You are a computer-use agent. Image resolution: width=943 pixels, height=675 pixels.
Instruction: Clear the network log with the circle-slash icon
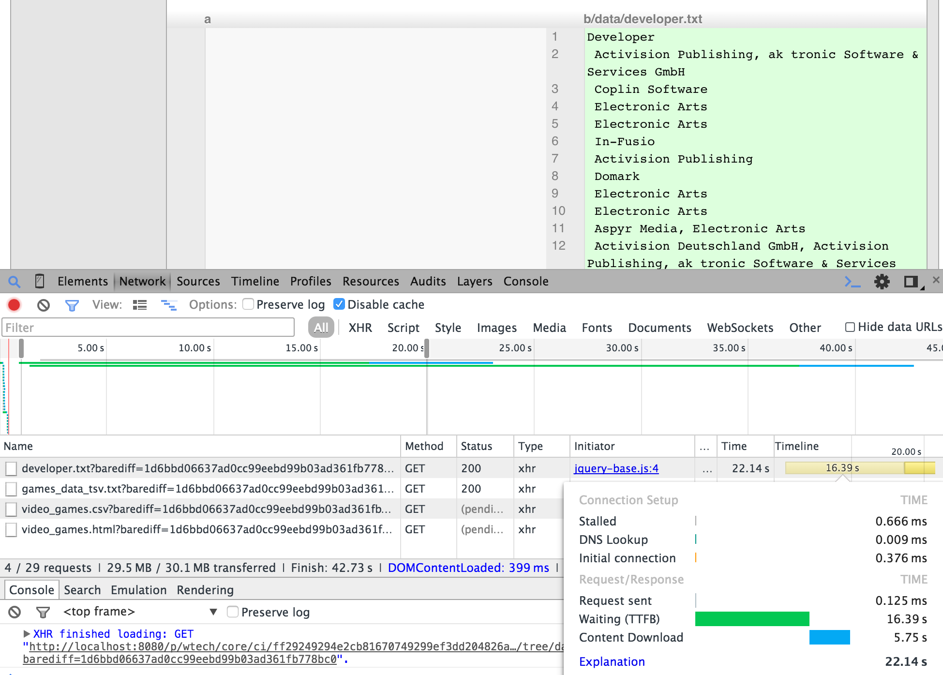click(44, 305)
